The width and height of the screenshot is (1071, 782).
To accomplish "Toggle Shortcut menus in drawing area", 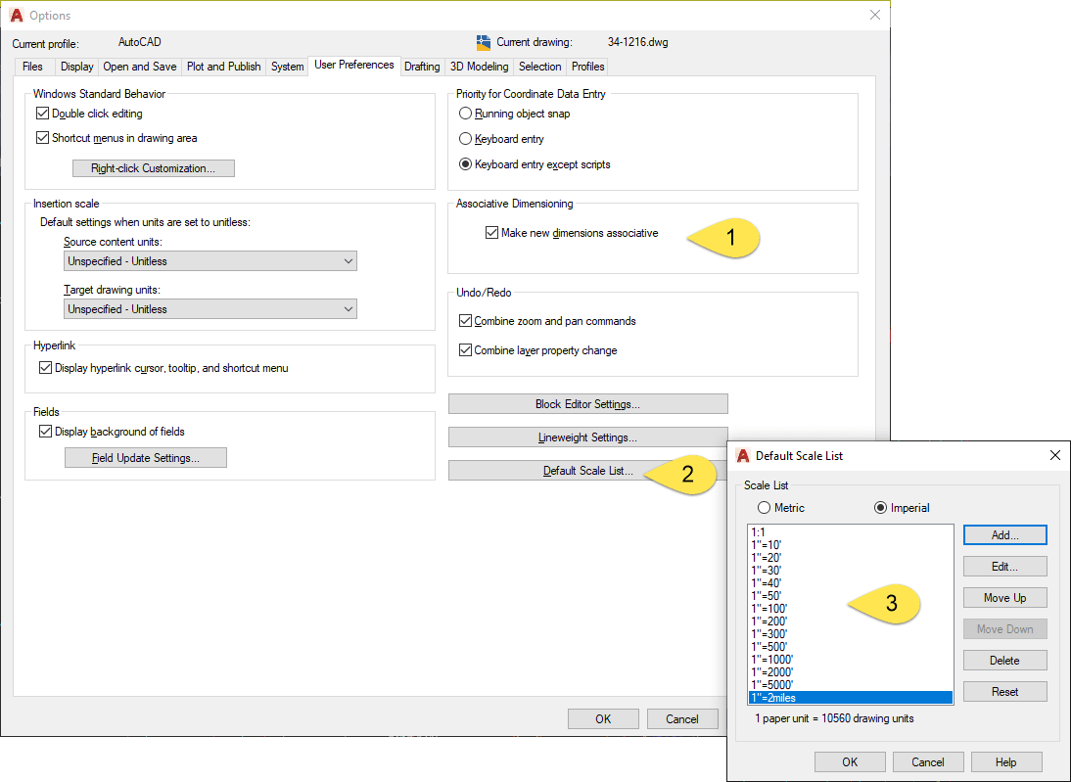I will 44,138.
